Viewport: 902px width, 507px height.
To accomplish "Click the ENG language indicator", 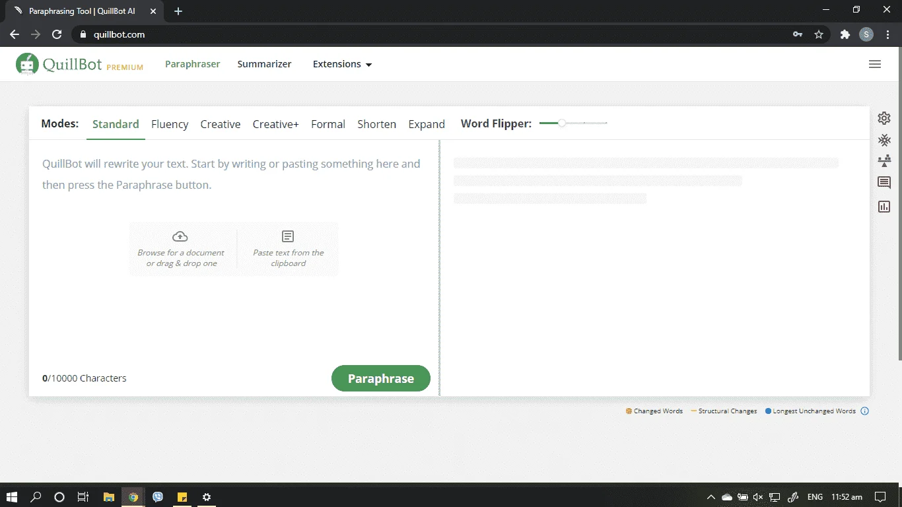I will (815, 497).
